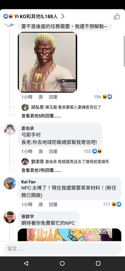The width and height of the screenshot is (125, 271).
Task: Tap the thumbs-up like icon at top right
Action: [117, 16]
